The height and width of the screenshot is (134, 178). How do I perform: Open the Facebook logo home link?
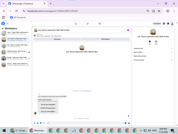(x=3, y=24)
